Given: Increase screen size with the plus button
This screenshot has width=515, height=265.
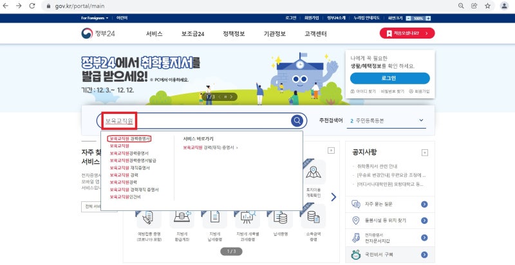Looking at the screenshot, I should pos(428,19).
